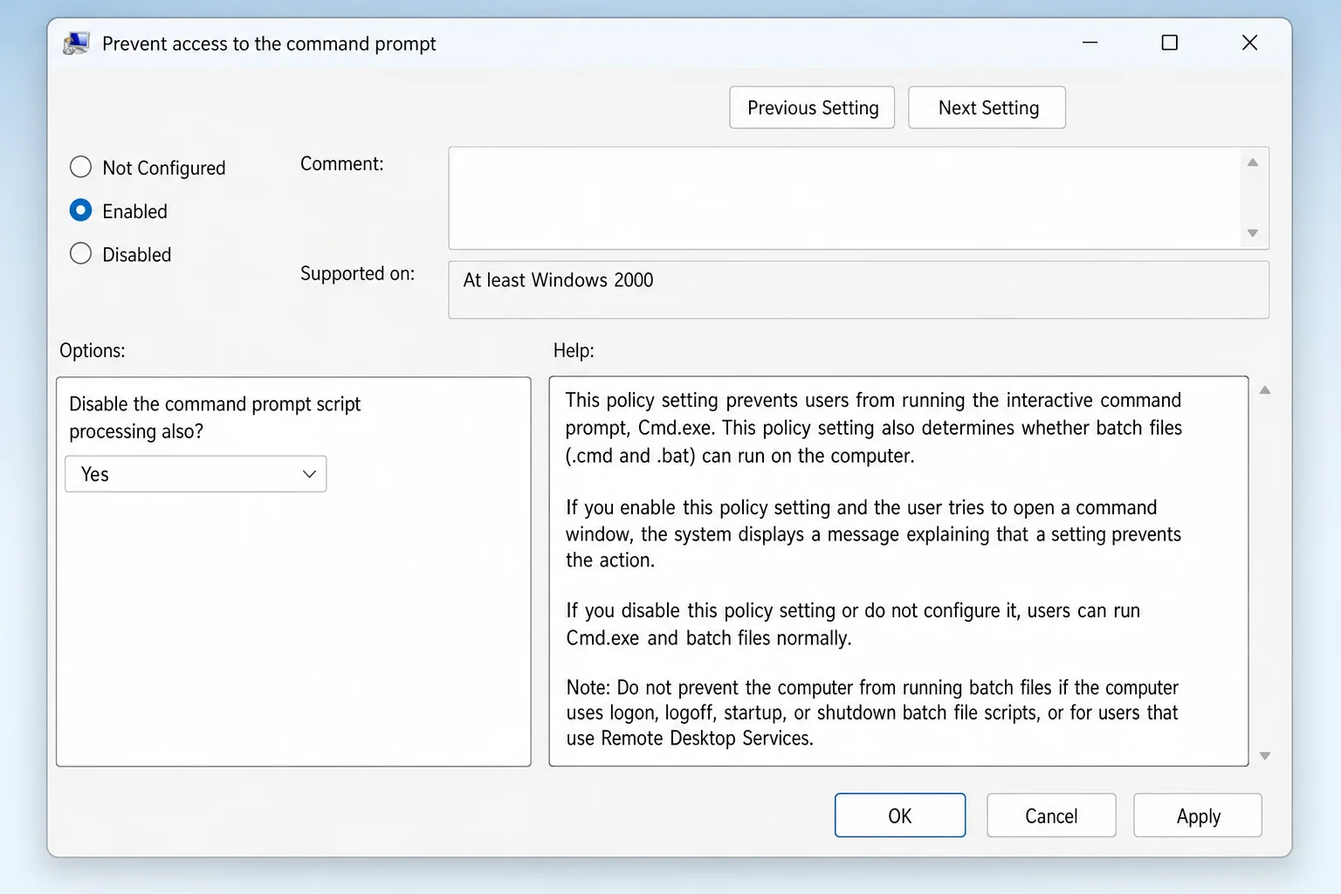Screen dimensions: 1341x894
Task: Select the Not Configured radio button
Action: pos(80,167)
